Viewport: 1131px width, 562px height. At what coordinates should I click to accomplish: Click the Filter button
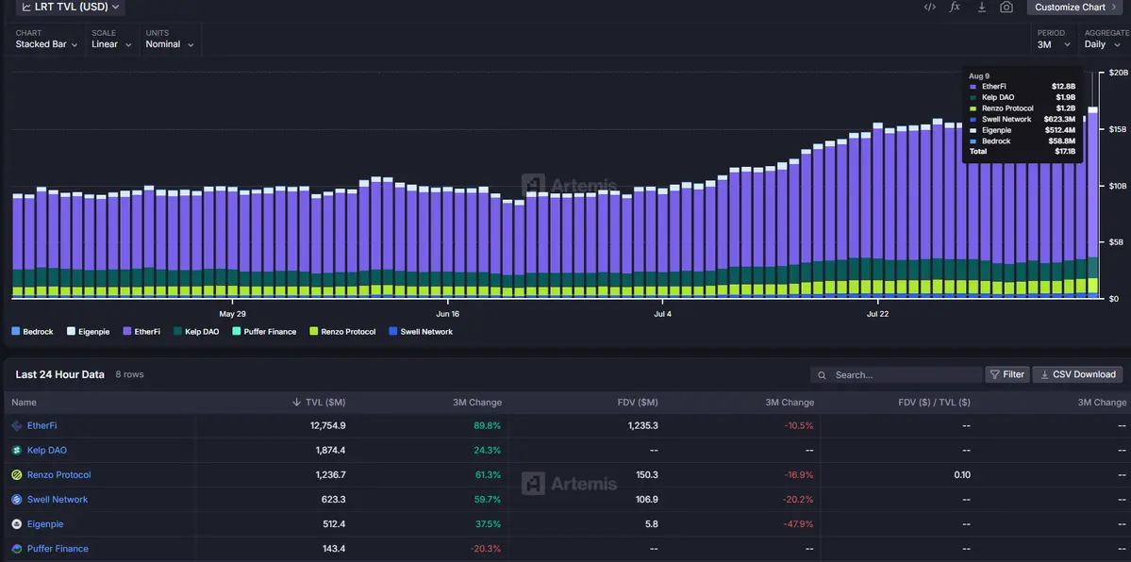point(1006,374)
